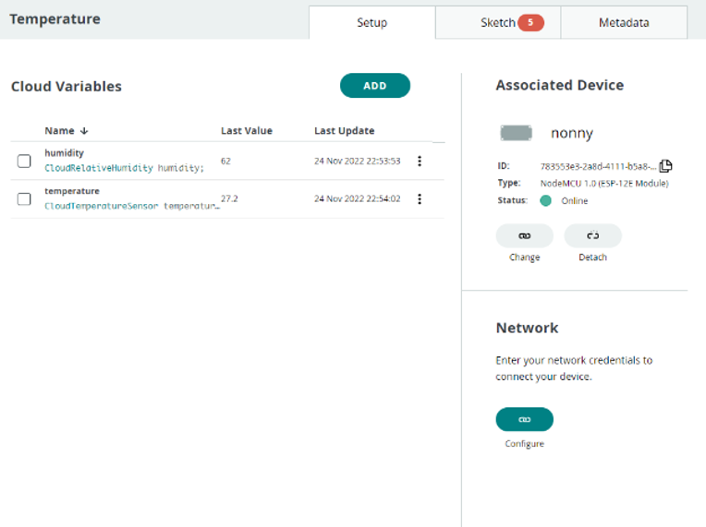Click the Network section heading

528,328
